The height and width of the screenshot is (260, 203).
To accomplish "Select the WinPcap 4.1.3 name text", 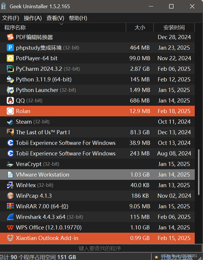I will (34, 196).
